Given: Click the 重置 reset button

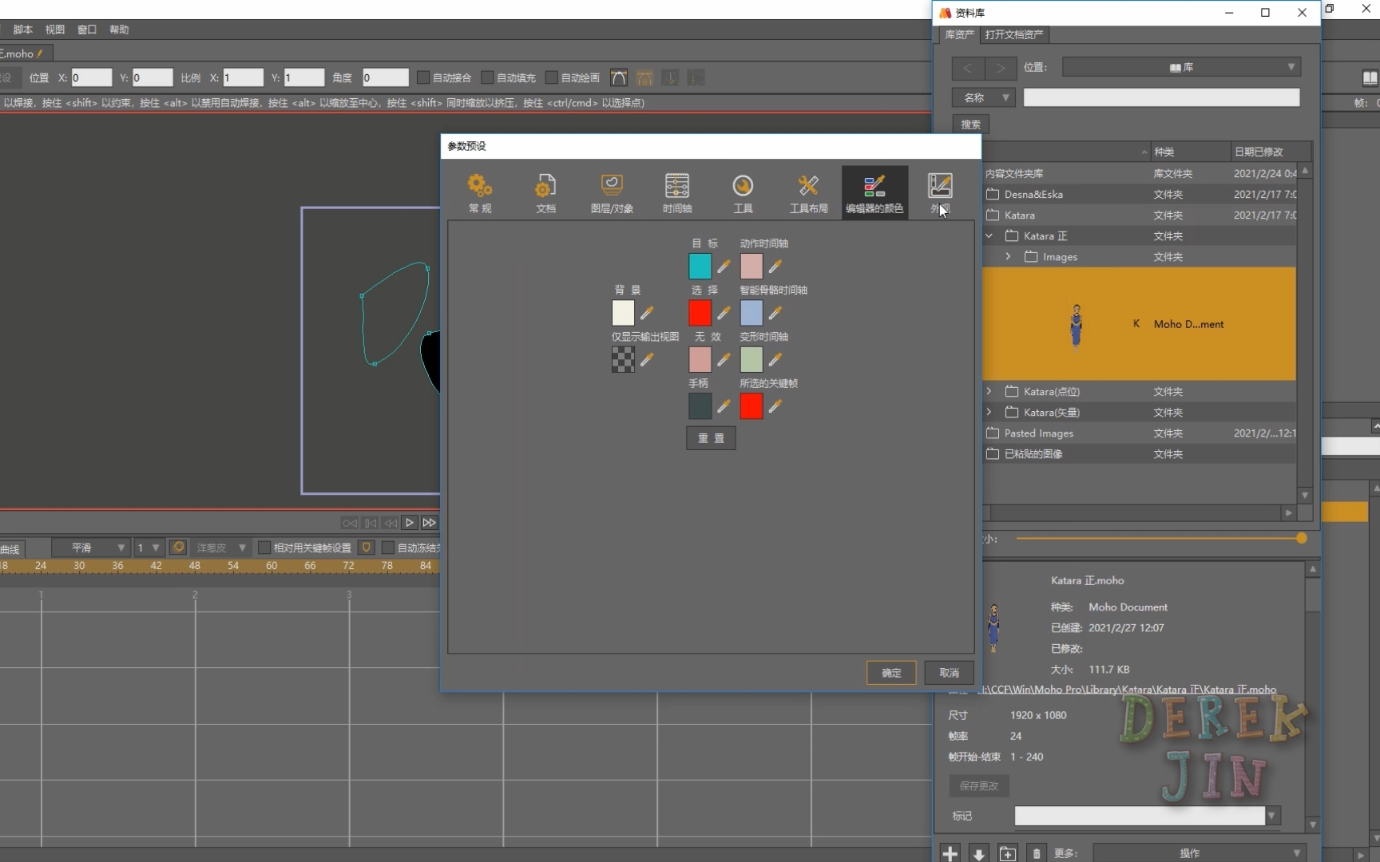Looking at the screenshot, I should (x=711, y=438).
